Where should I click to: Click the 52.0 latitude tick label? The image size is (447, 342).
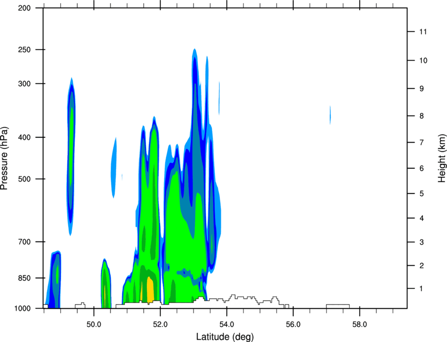click(160, 325)
